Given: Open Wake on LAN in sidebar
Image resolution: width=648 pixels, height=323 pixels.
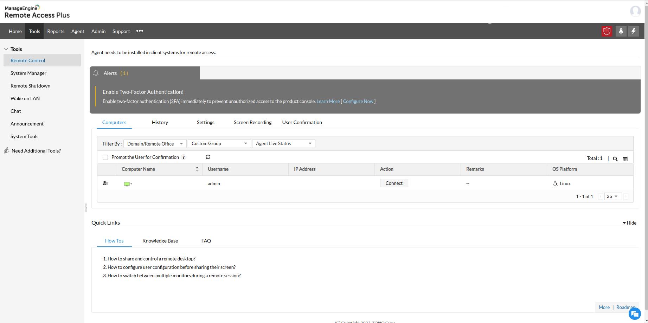Looking at the screenshot, I should (x=25, y=98).
